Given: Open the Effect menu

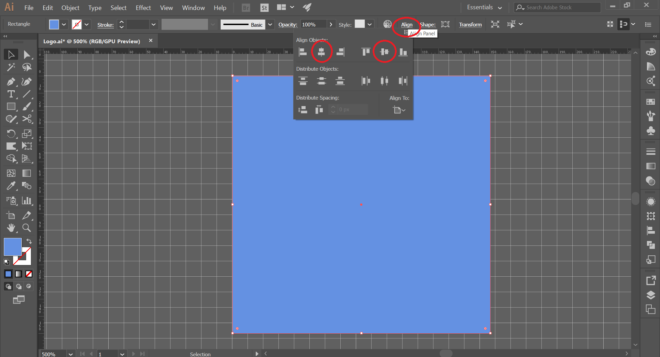Looking at the screenshot, I should [x=143, y=8].
